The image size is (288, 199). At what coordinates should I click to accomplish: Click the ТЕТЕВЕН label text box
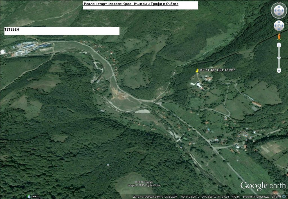tap(62, 31)
